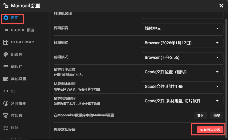Image resolution: width=228 pixels, height=140 pixels.
Task: Select the 3D icon for G-CODE 预览
Action: [6, 30]
